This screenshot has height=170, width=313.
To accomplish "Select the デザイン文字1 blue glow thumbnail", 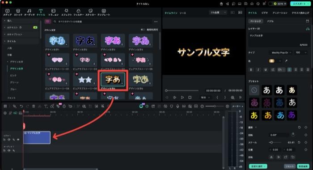I will tap(57, 41).
